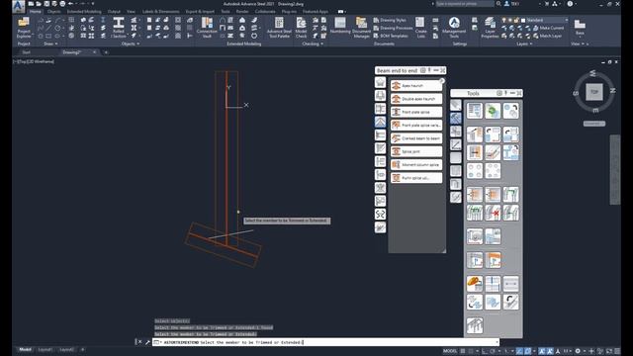
Task: Expand the Draw panel dropdown
Action: click(50, 44)
